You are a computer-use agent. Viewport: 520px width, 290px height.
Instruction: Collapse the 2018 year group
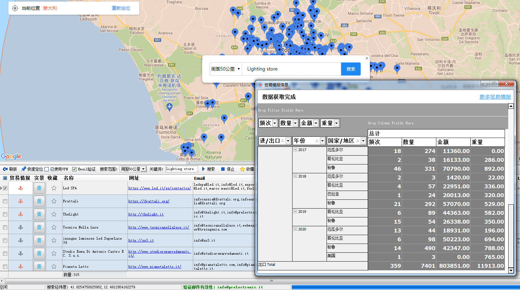click(295, 176)
